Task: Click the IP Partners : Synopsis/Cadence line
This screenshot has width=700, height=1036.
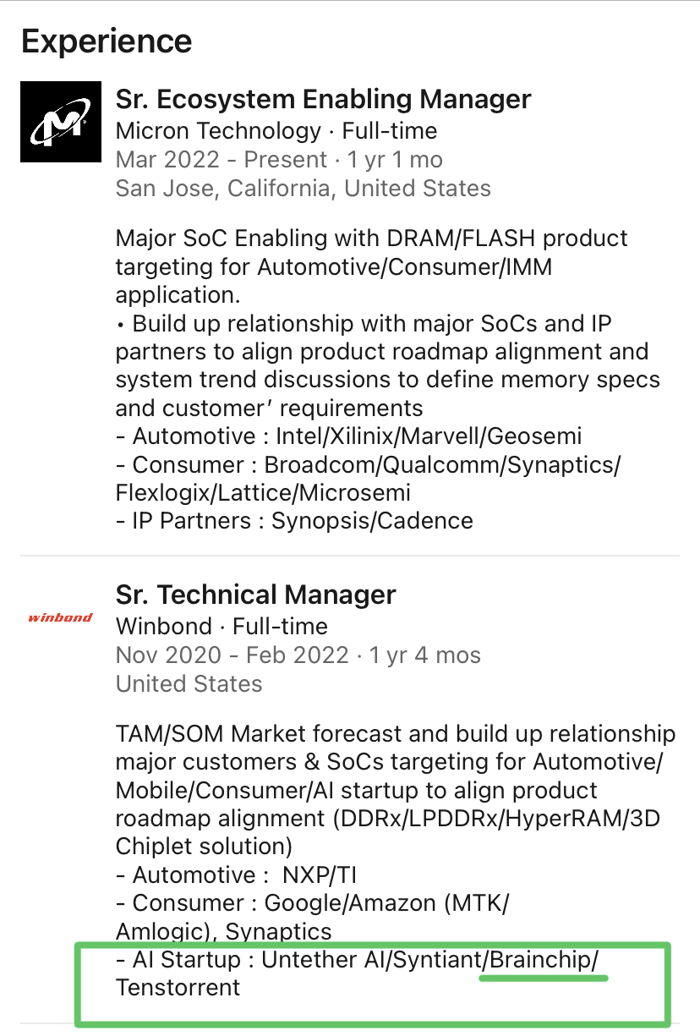Action: tap(294, 521)
